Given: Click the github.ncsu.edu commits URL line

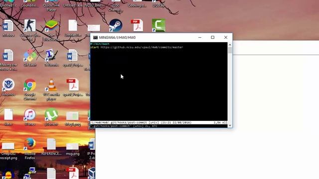Looking at the screenshot, I should 137,47.
